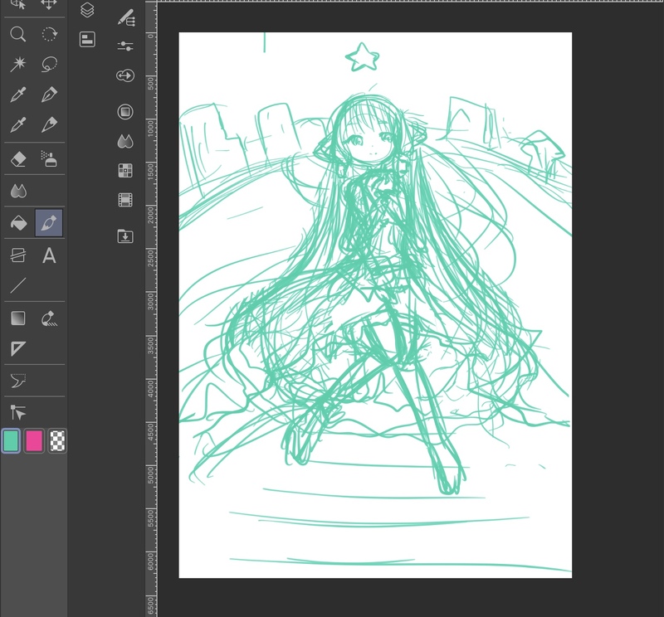Select the teal main color swatch
This screenshot has height=617, width=664.
pos(11,440)
